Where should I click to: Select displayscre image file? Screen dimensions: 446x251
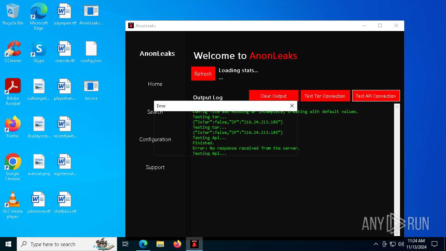[x=39, y=127]
